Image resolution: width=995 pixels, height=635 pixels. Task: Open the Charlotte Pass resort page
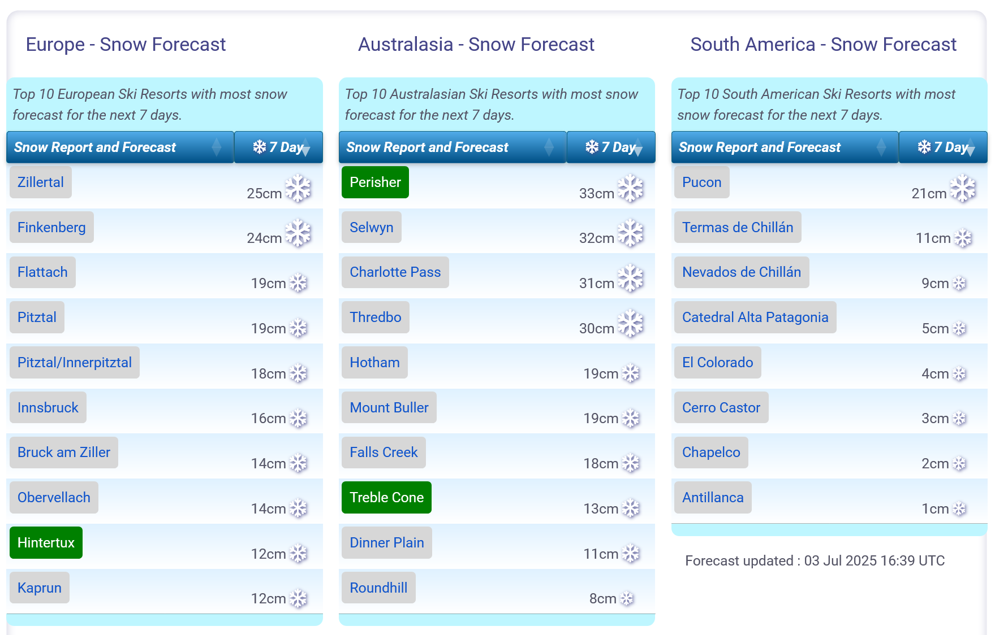point(395,272)
